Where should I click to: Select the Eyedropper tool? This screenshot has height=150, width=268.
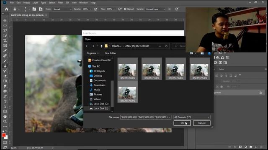point(5,51)
